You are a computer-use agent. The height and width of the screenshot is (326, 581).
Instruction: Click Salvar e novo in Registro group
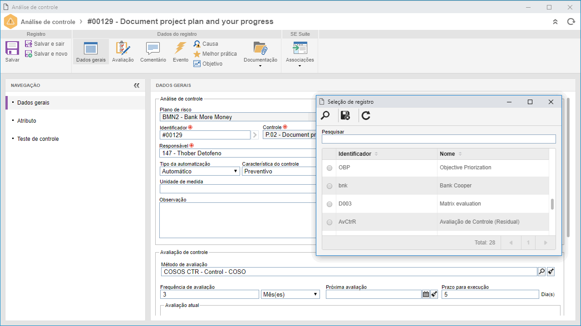[x=46, y=54]
